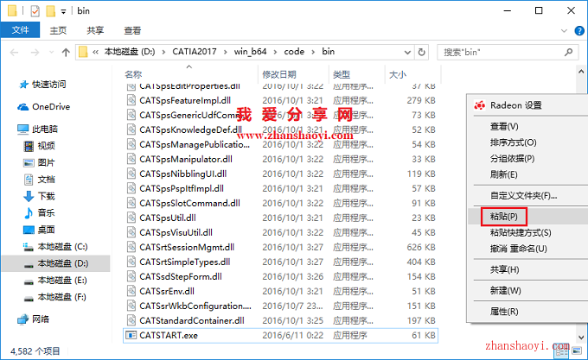Select file CATStandardContainer.dll
The height and width of the screenshot is (360, 588).
(192, 320)
